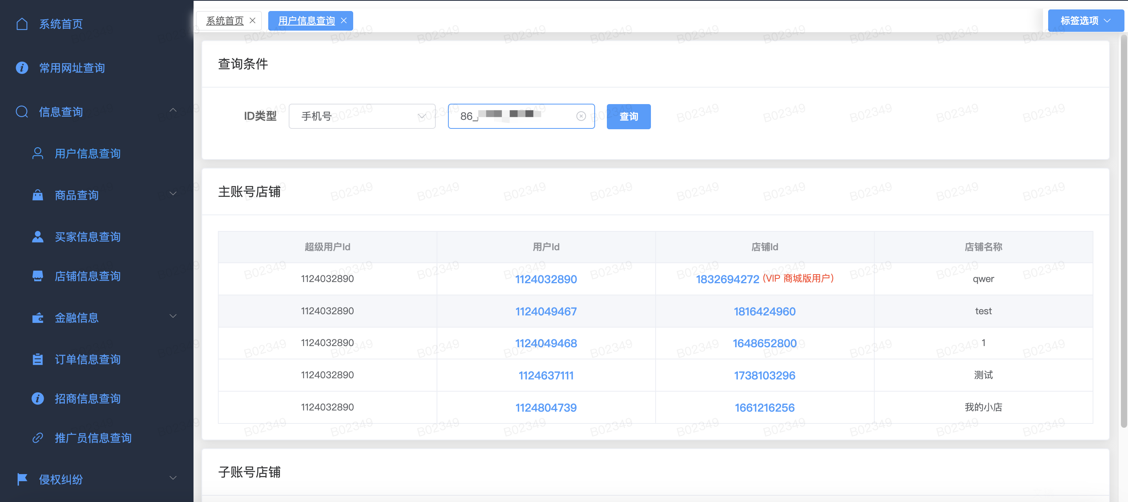Open user ID link 1124804739
The height and width of the screenshot is (502, 1128).
click(x=546, y=408)
